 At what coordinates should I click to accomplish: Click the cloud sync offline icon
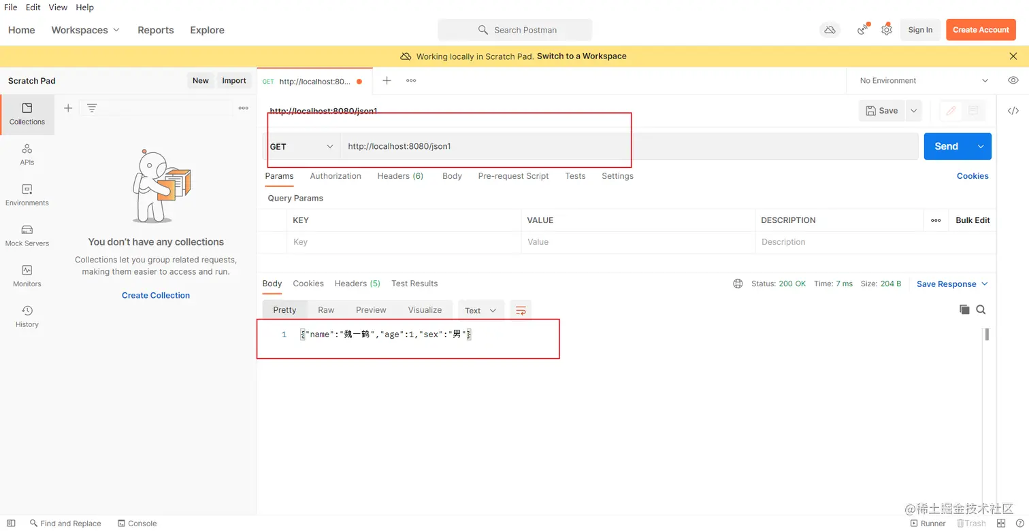(x=830, y=30)
